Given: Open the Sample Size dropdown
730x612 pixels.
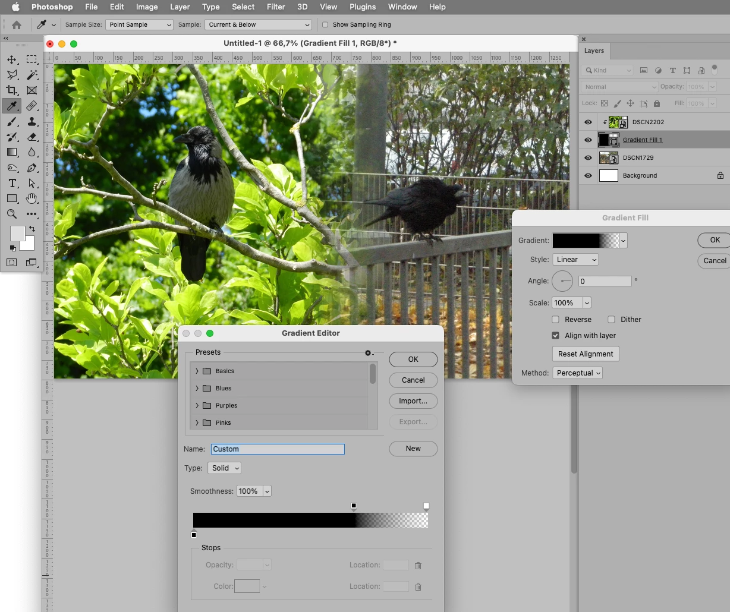Looking at the screenshot, I should (139, 25).
